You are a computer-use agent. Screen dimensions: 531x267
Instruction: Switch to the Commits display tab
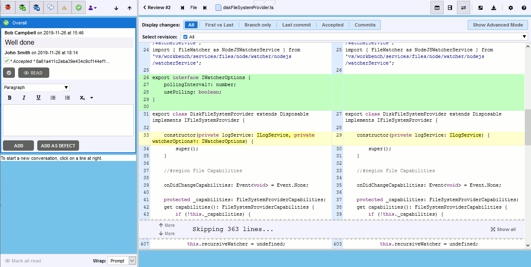point(365,24)
